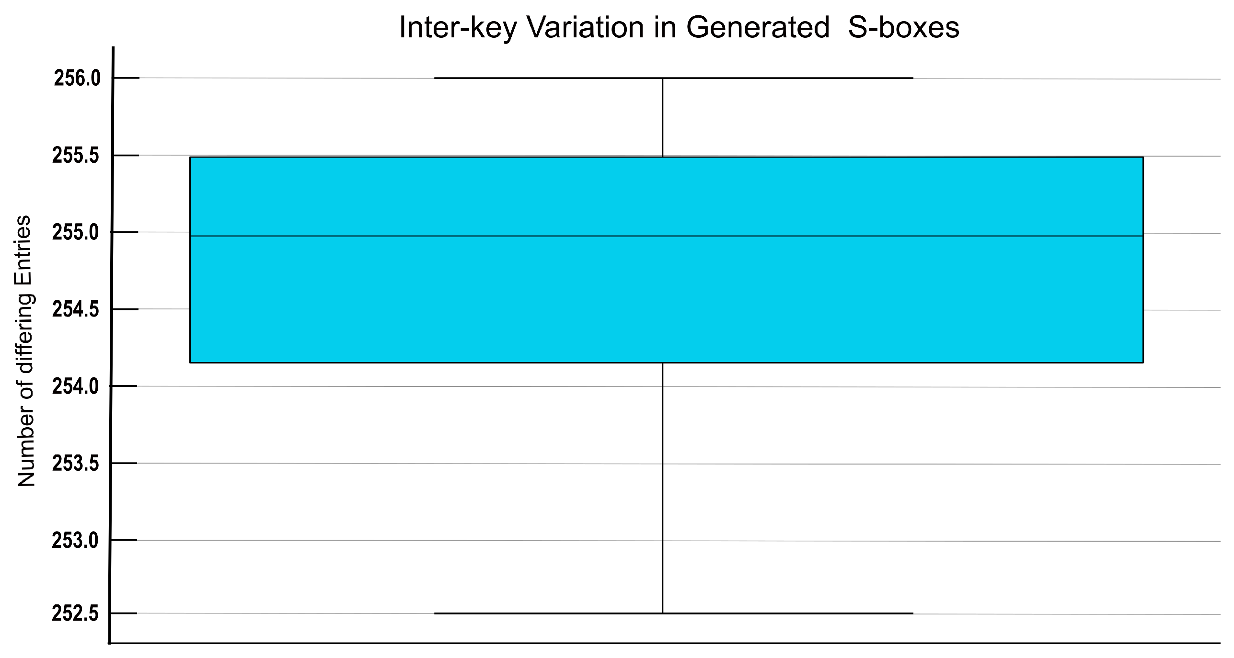The image size is (1234, 658).
Task: Click the upper whisker vertical line
Action: (x=662, y=117)
